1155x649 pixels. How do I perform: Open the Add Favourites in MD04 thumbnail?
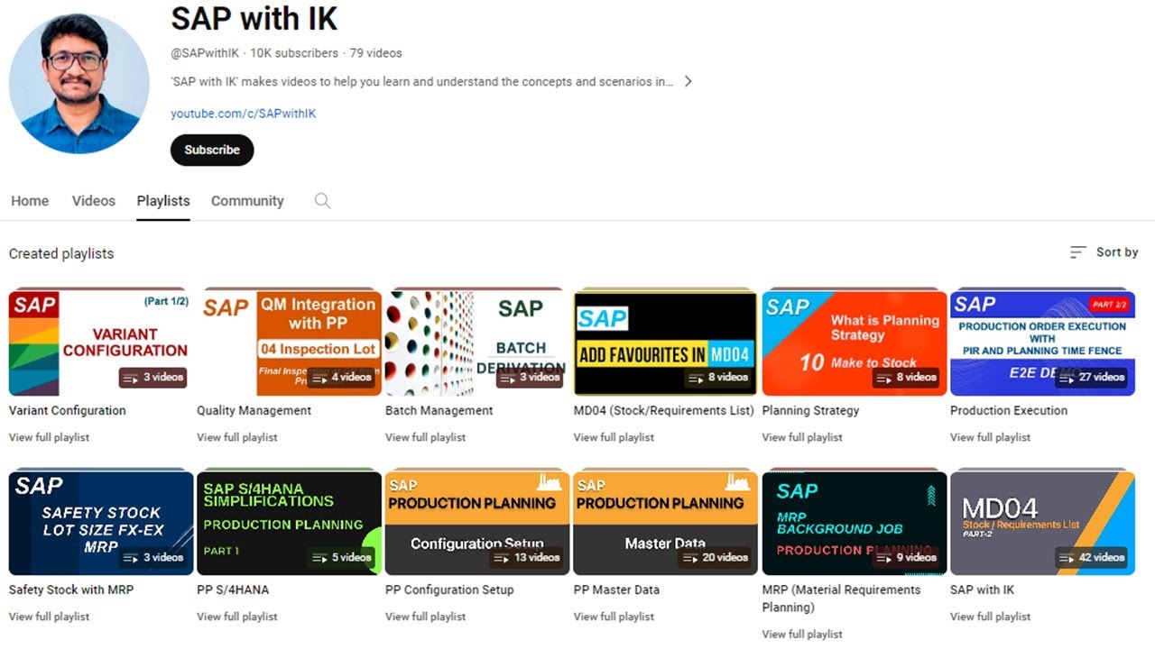point(666,343)
